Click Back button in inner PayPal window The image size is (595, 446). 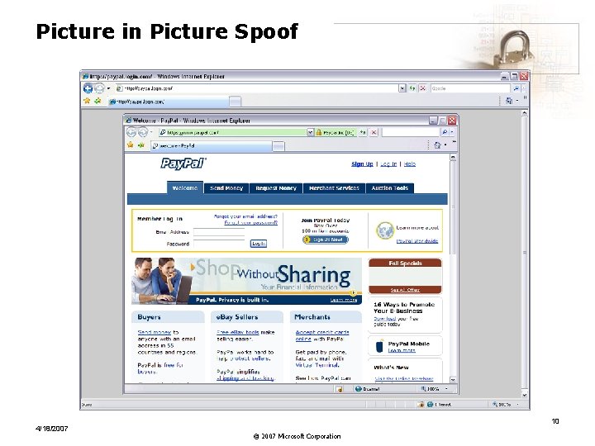tap(131, 132)
